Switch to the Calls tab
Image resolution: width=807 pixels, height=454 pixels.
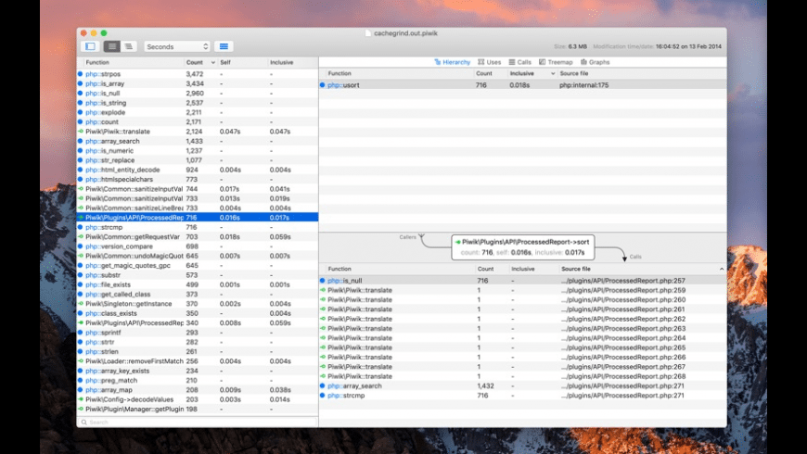click(x=520, y=62)
